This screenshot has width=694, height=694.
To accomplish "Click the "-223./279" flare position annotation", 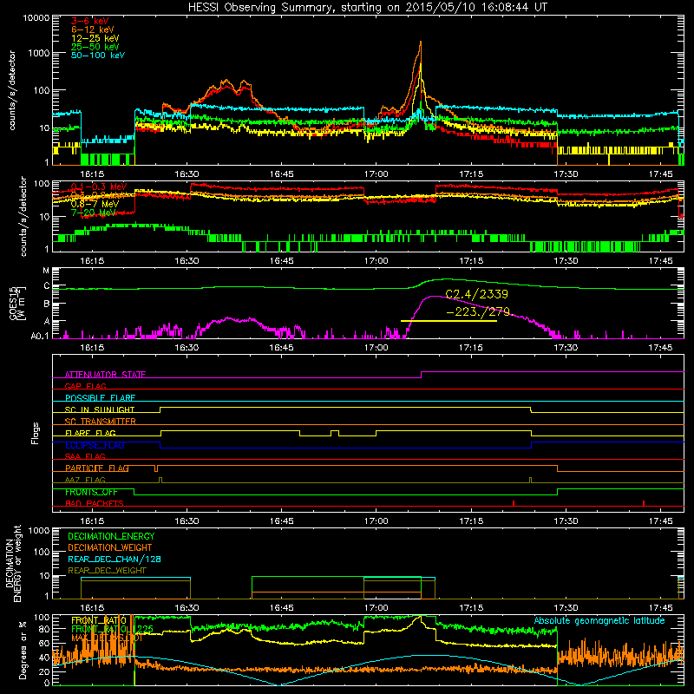I will pos(478,311).
